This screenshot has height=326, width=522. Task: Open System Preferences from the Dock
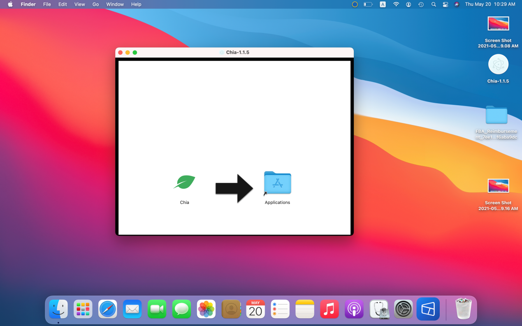(404, 309)
